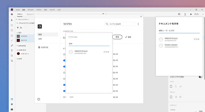
Task: Open the ウィンドウ menu
Action: pyautogui.click(x=52, y=10)
